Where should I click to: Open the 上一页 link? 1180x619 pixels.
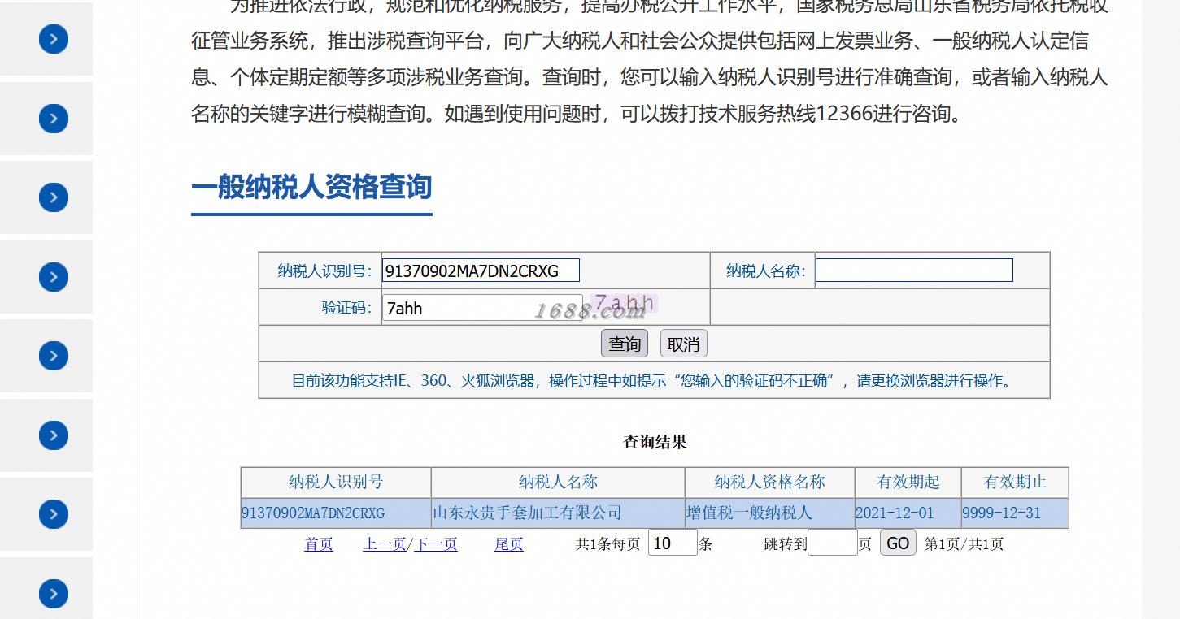click(385, 544)
